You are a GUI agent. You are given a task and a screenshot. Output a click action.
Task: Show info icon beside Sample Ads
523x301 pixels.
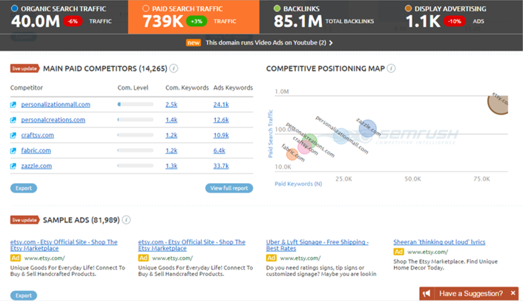126,220
